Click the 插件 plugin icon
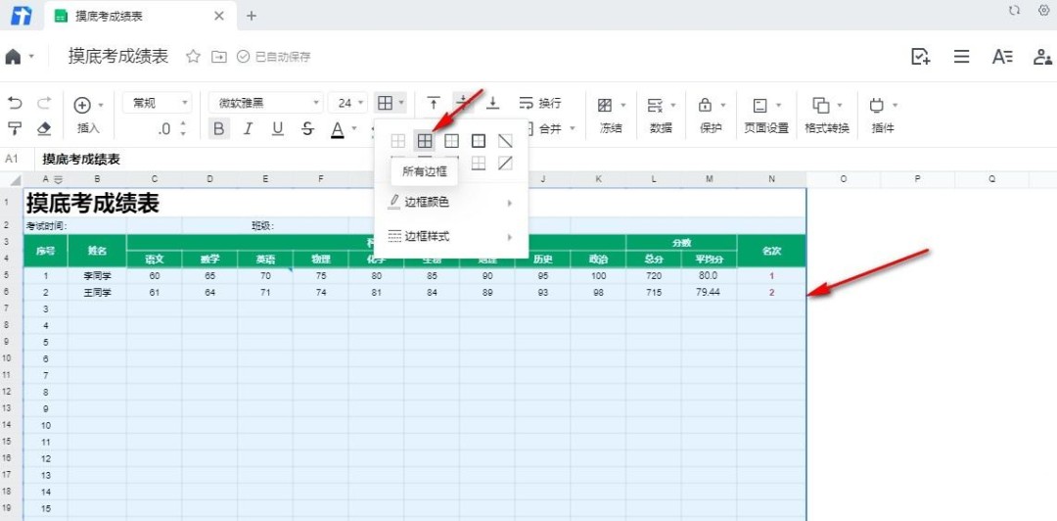This screenshot has width=1057, height=521. pyautogui.click(x=876, y=106)
